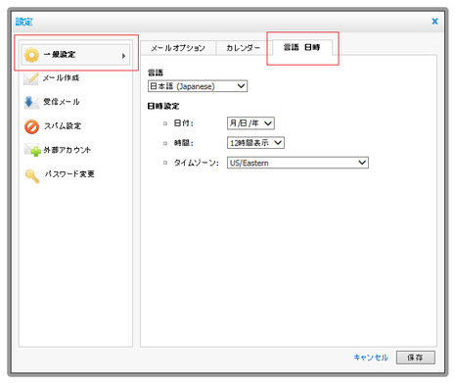This screenshot has height=384, width=455.
Task: Click the red prohibition icon for スパム設定
Action: tap(31, 126)
